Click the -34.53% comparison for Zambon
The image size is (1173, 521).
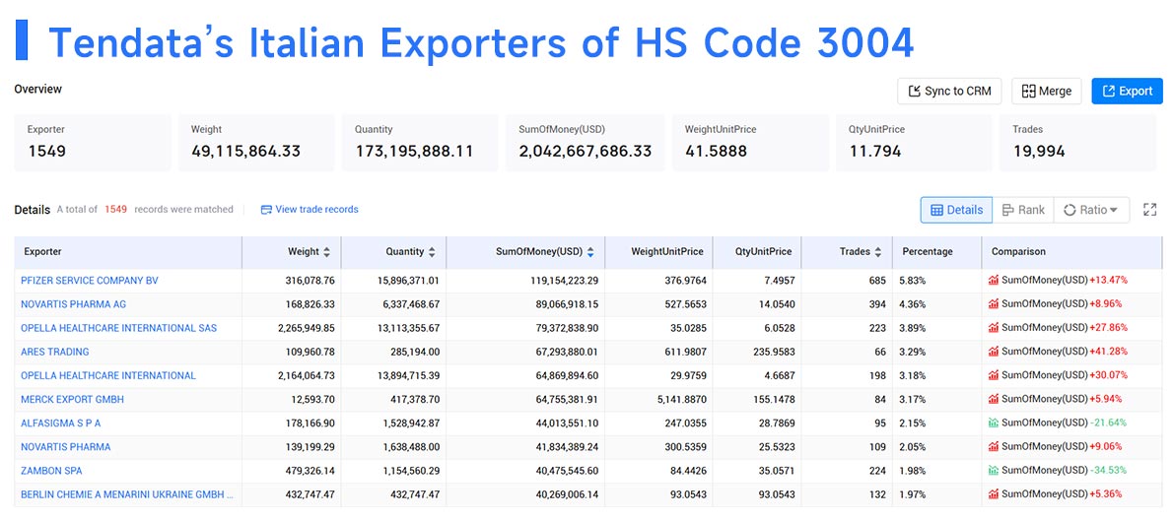[x=1109, y=471]
